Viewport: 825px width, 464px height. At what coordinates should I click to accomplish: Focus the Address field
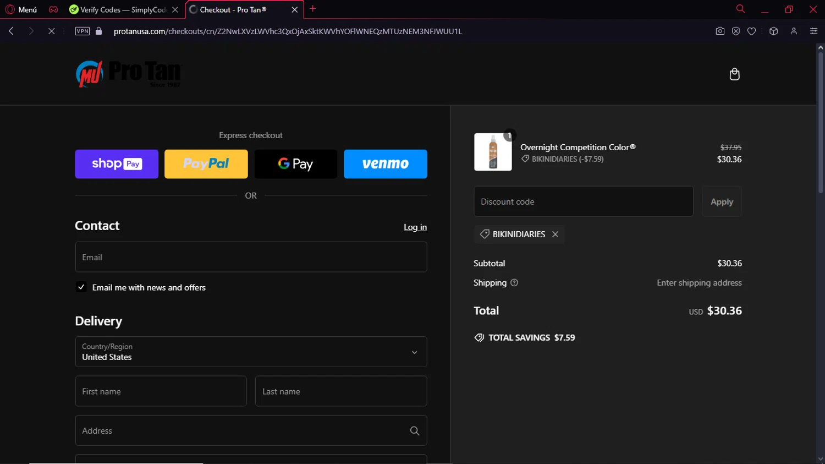[x=251, y=430]
